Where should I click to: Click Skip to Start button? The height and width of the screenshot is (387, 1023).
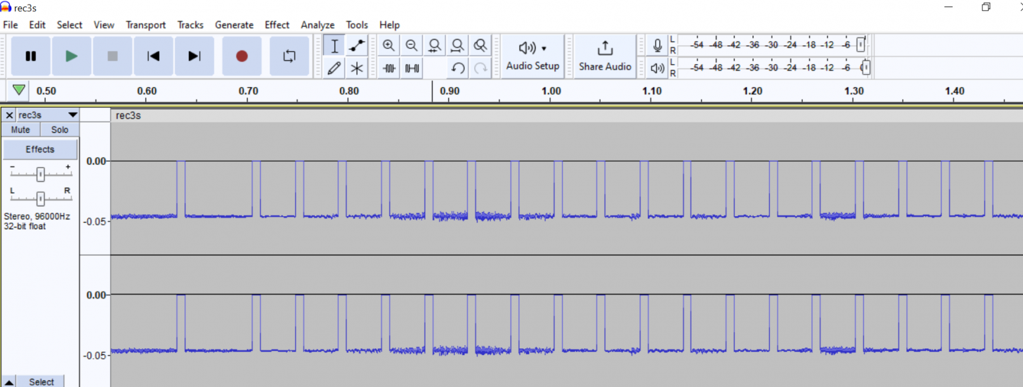[153, 56]
